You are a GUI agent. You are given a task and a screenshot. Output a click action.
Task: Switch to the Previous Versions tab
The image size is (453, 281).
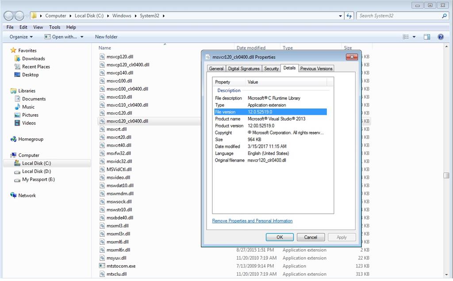[316, 69]
